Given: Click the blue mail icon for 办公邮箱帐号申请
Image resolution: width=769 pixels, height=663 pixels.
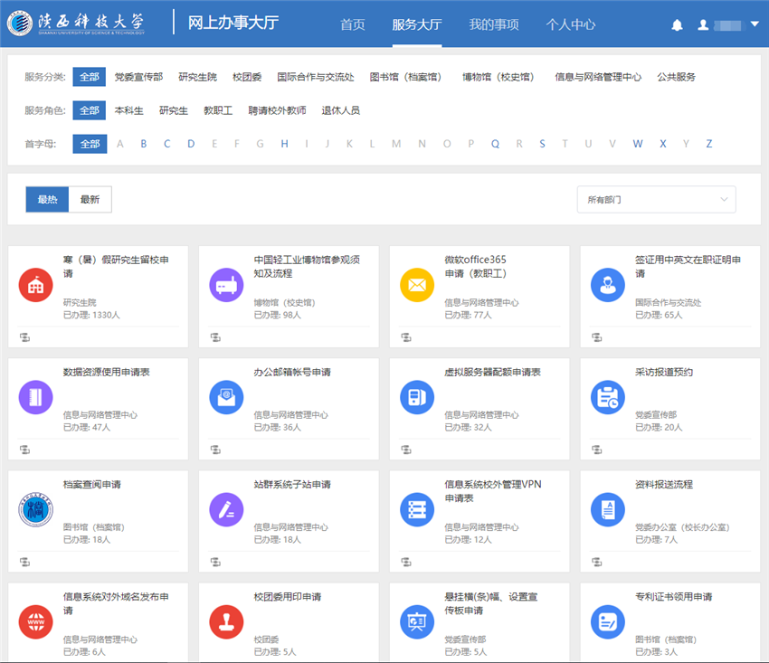Looking at the screenshot, I should click(x=226, y=397).
